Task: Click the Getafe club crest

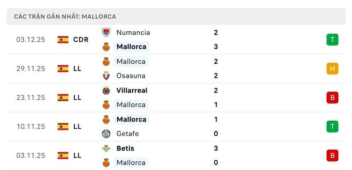Action: click(106, 134)
